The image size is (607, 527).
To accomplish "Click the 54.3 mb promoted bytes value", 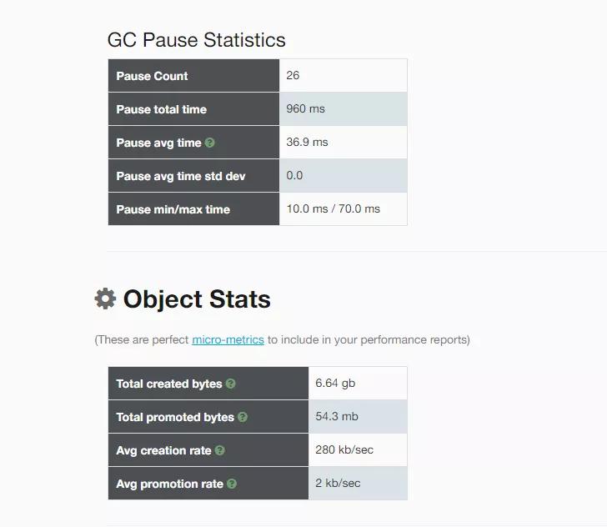I will (337, 416).
